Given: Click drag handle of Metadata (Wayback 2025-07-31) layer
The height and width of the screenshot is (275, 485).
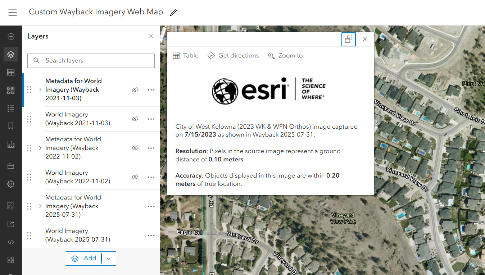Looking at the screenshot, I should pyautogui.click(x=29, y=206).
